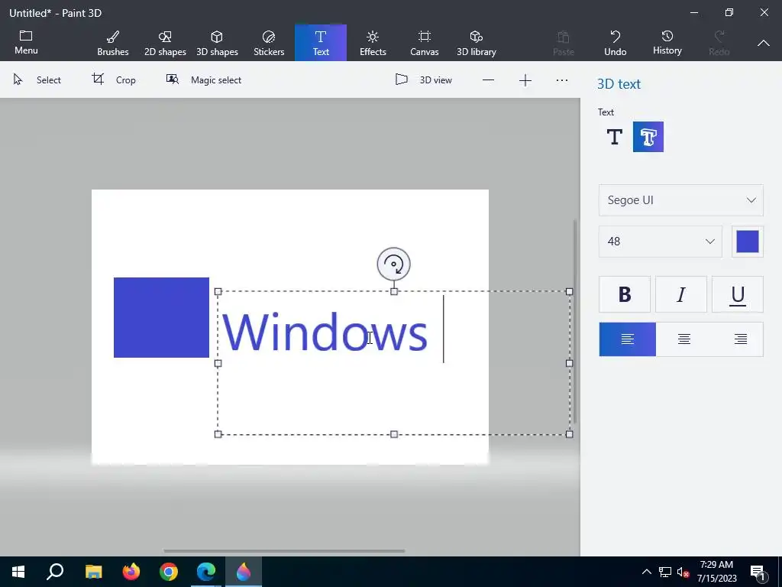
Task: Click the muted volume tray icon
Action: point(683,572)
